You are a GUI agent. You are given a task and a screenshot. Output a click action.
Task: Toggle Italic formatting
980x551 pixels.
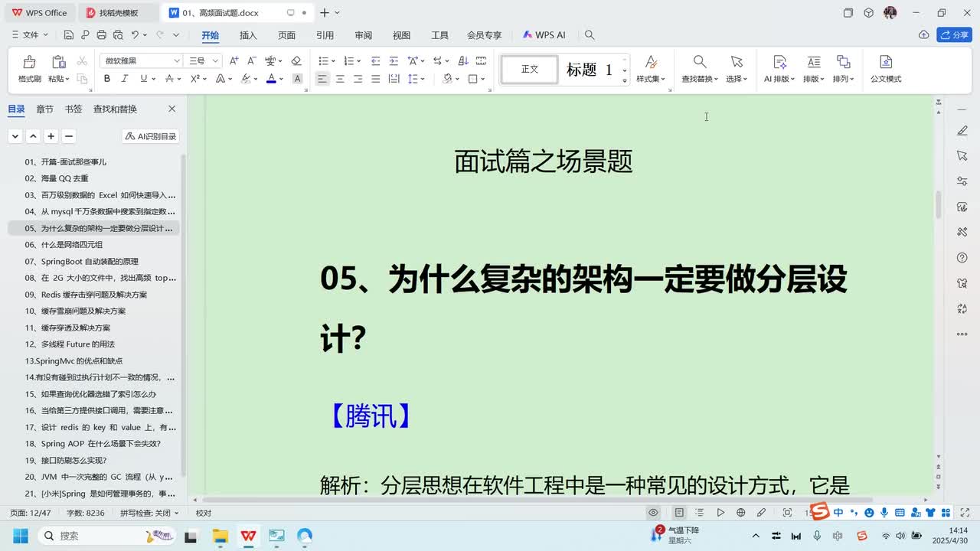(x=125, y=79)
